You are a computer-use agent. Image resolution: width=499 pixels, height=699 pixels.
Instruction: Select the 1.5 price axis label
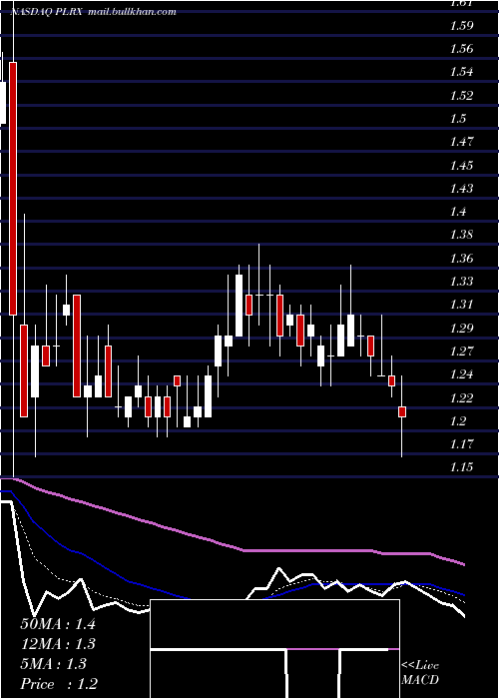[458, 119]
